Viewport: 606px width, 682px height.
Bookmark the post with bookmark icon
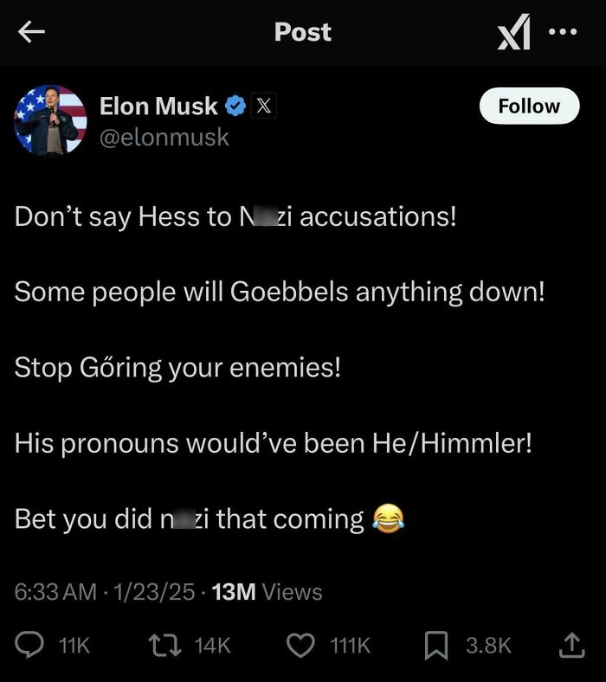pyautogui.click(x=437, y=645)
